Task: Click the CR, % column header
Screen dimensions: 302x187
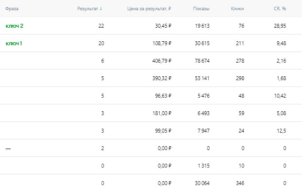Action: 280,9
